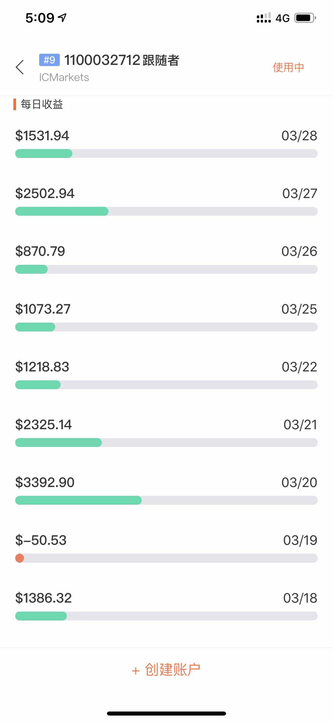Select the $-50.53 daily loss entry
The height and width of the screenshot is (722, 333).
coord(41,540)
